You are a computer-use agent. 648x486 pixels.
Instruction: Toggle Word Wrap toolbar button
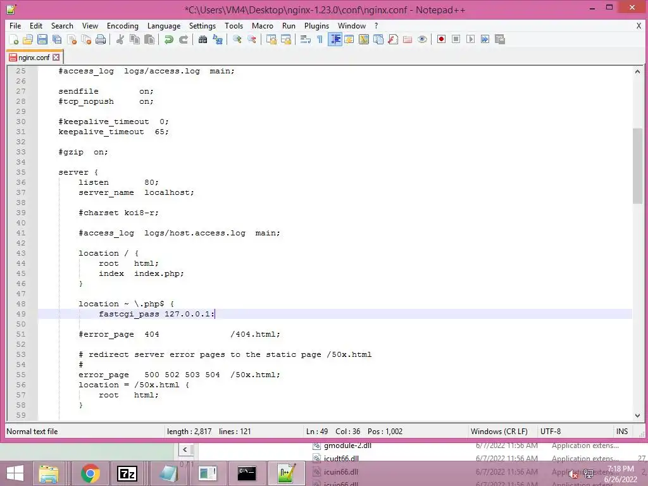click(x=305, y=39)
